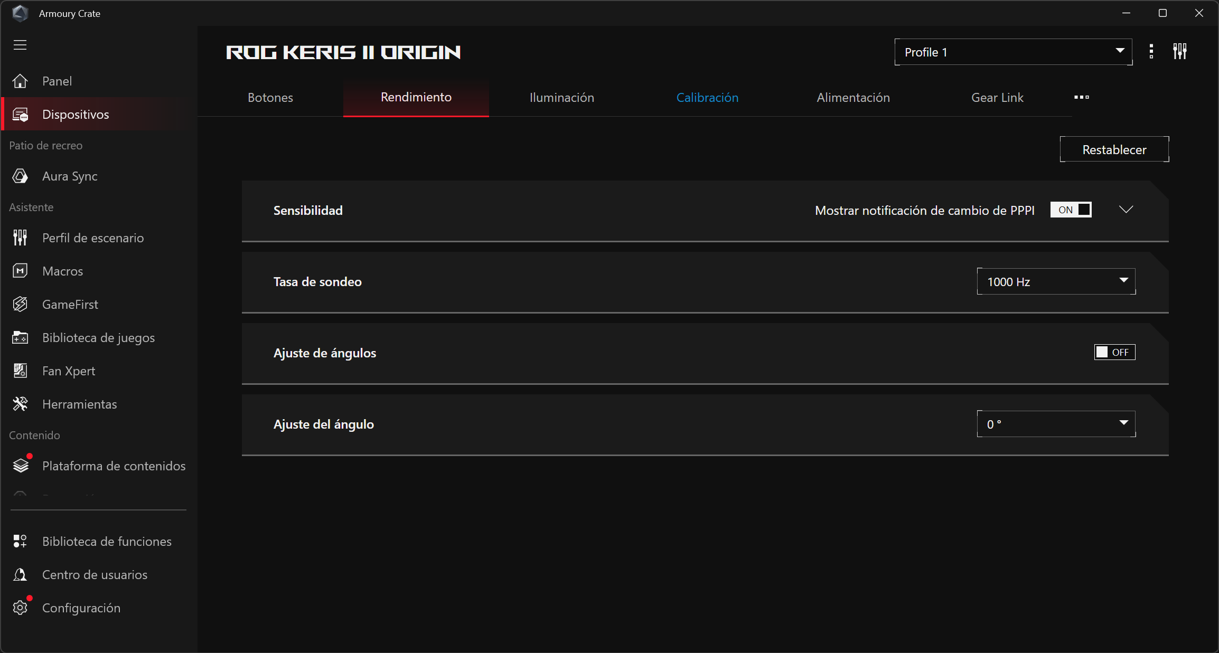Show more tabs via ellipsis icon
1219x653 pixels.
point(1082,97)
